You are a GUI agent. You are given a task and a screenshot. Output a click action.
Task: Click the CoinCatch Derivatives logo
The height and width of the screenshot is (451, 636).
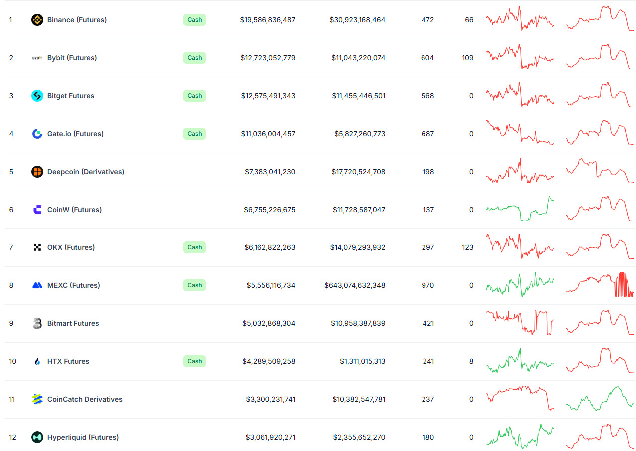pyautogui.click(x=37, y=399)
